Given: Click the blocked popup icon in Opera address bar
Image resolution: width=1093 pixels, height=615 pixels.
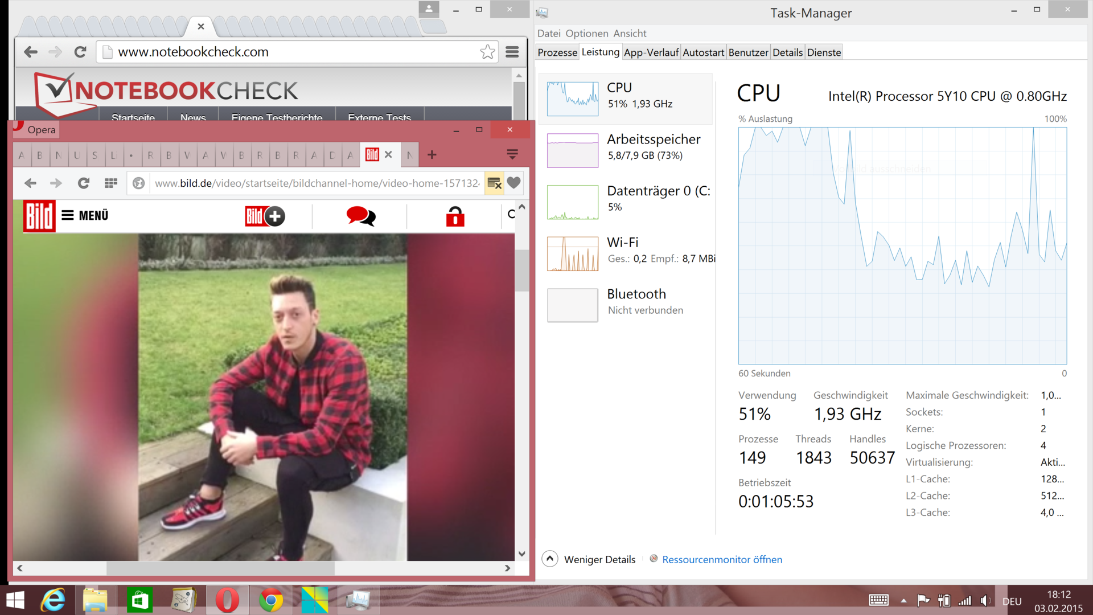Looking at the screenshot, I should pyautogui.click(x=494, y=183).
